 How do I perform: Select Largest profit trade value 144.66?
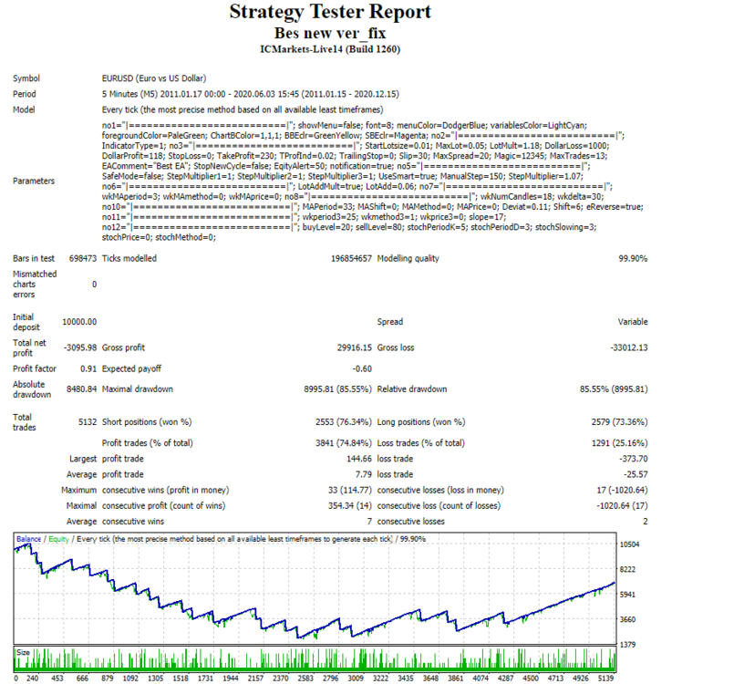[359, 459]
